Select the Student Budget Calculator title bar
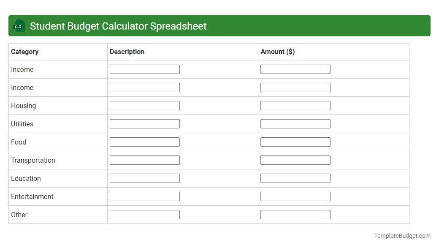The width and height of the screenshot is (439, 248). point(219,26)
